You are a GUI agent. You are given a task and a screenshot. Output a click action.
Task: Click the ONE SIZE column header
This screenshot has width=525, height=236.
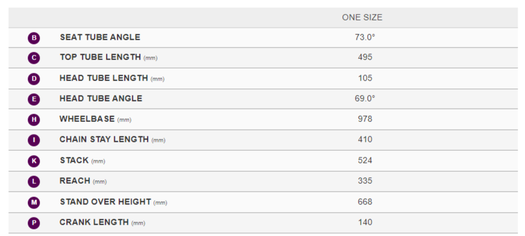click(362, 17)
